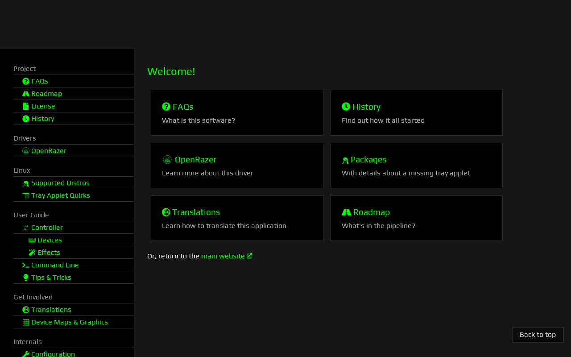Open Tips & Tricks page

tap(74, 278)
